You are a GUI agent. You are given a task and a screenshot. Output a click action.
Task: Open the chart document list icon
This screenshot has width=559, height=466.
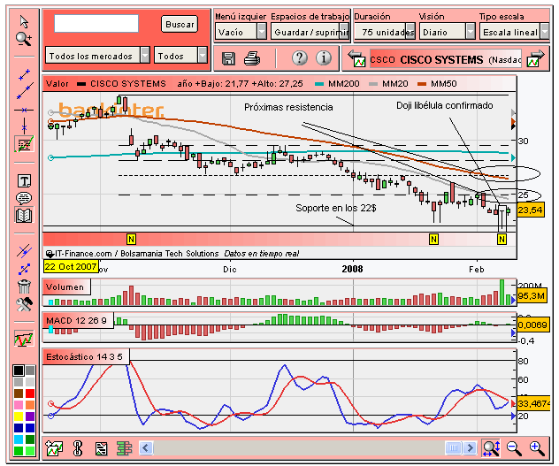[101, 448]
